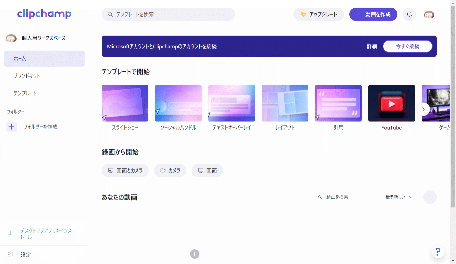This screenshot has width=456, height=264.
Task: Click the アップグレード button
Action: tap(318, 14)
